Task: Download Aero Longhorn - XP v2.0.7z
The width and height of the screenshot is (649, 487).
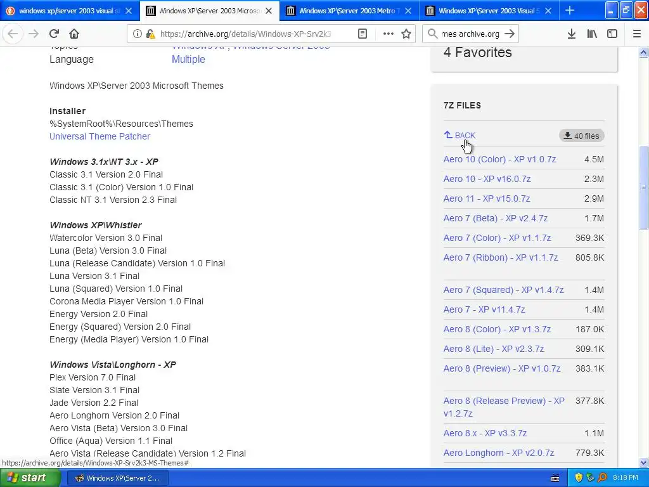Action: (498, 453)
